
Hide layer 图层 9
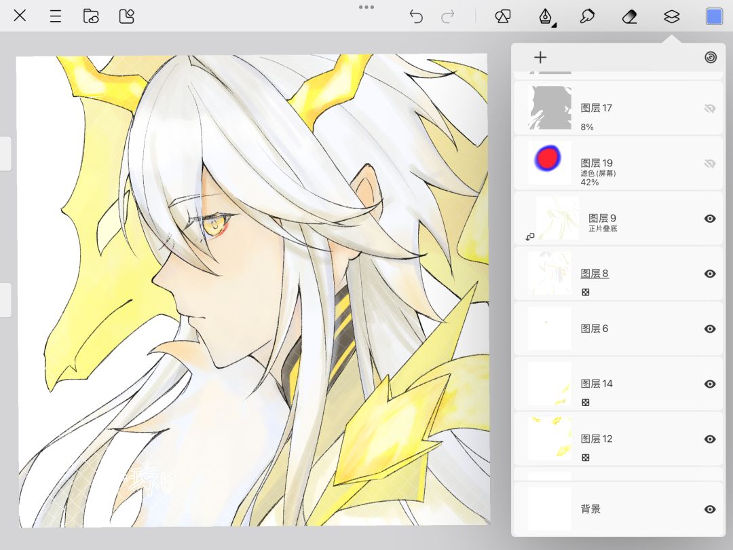pos(710,219)
